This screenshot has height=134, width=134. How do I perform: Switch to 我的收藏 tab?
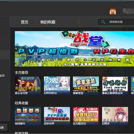tap(48, 22)
